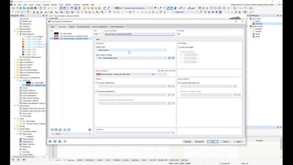Viewport: 293px width, 165px height.
Task: Click the print icon in the main toolbar
Action: (x=35, y=8)
